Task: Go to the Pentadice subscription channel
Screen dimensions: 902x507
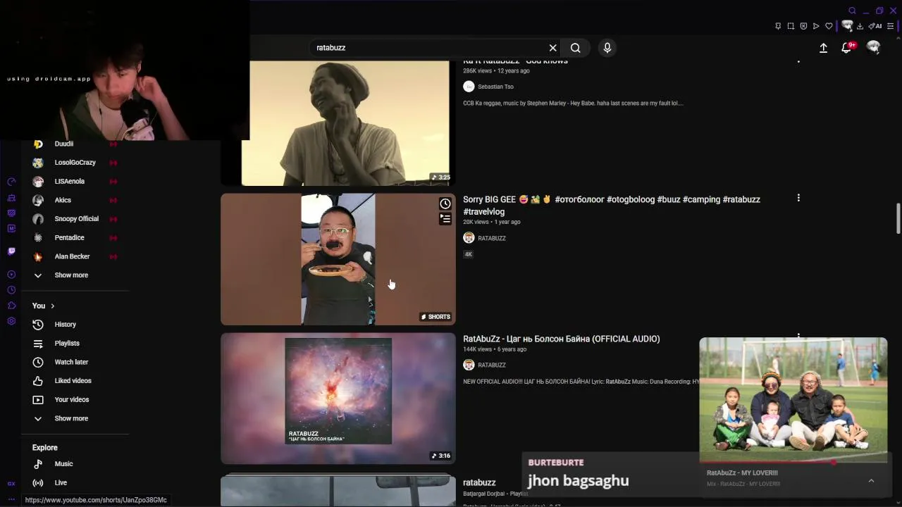Action: pyautogui.click(x=69, y=237)
